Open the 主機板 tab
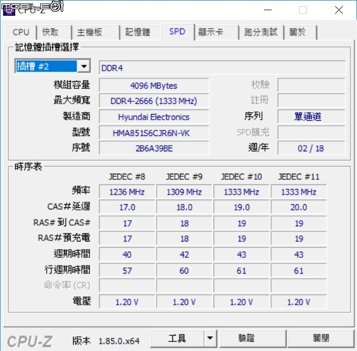 click(x=96, y=32)
